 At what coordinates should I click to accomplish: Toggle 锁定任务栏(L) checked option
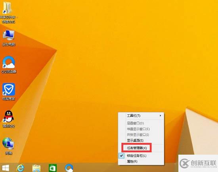[x=141, y=156]
